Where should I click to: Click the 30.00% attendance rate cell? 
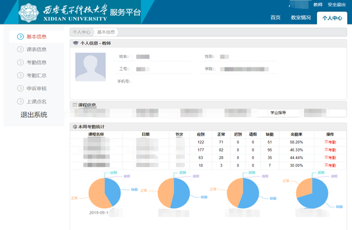296,165
